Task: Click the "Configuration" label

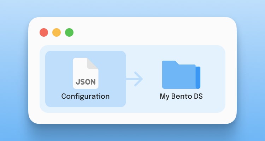Action: [x=86, y=96]
